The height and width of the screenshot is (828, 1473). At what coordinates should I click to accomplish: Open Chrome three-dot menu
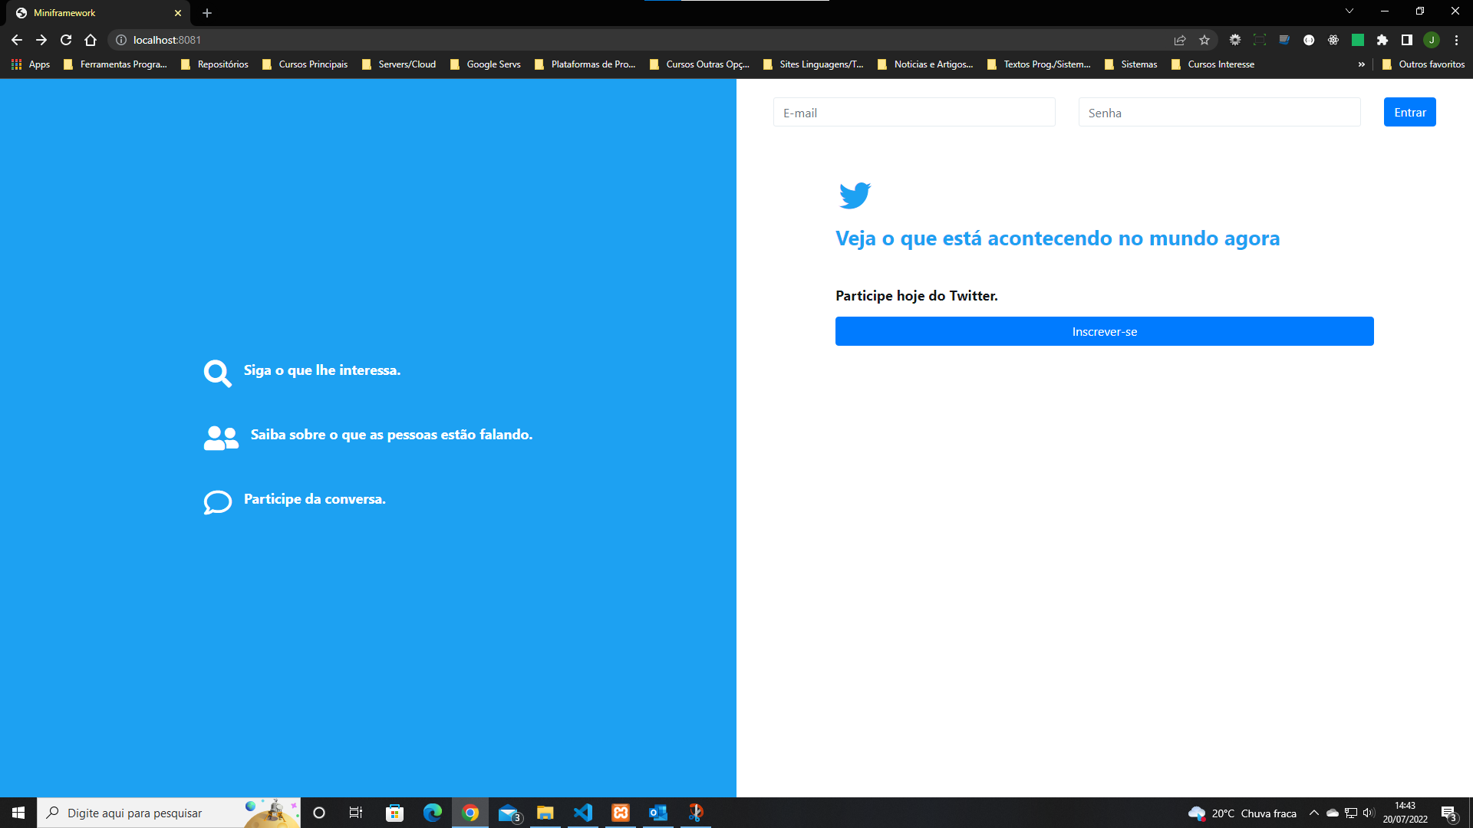(1456, 40)
